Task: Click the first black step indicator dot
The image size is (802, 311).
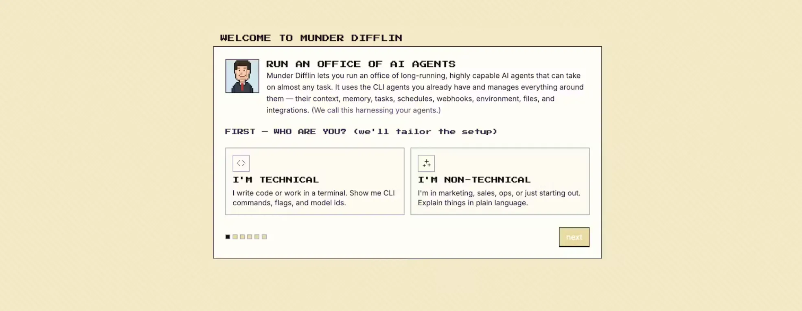Action: click(228, 237)
